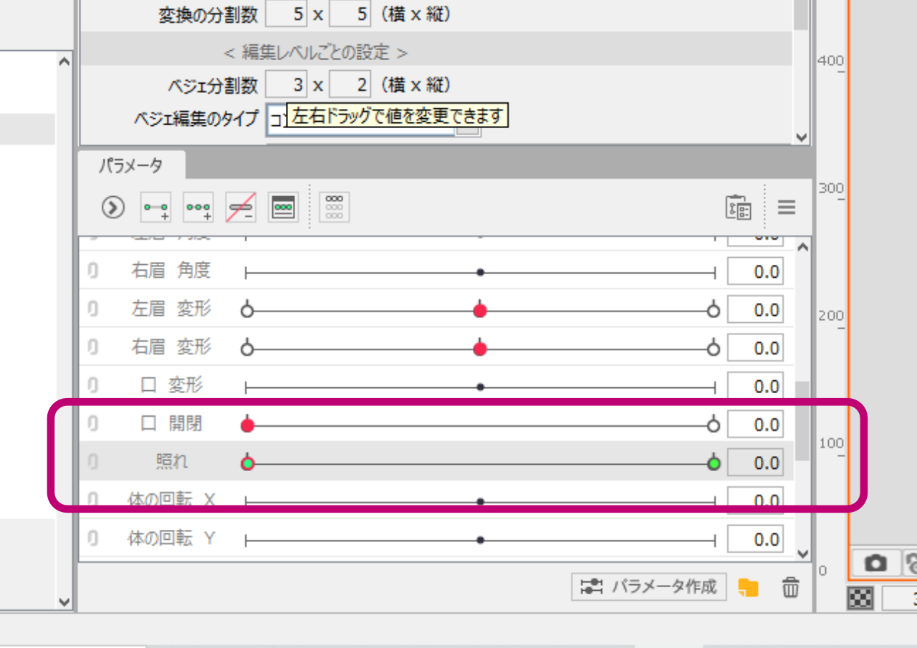Click the 照れ value field

tap(755, 463)
